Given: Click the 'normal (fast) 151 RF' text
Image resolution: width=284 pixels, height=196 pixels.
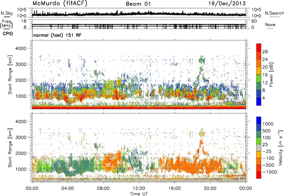Looking at the screenshot, I should (x=58, y=35).
